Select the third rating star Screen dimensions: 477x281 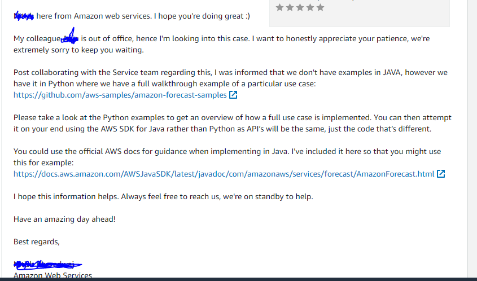pyautogui.click(x=300, y=7)
